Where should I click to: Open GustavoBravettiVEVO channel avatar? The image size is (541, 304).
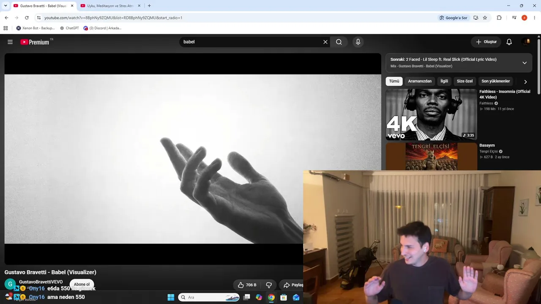click(x=10, y=284)
